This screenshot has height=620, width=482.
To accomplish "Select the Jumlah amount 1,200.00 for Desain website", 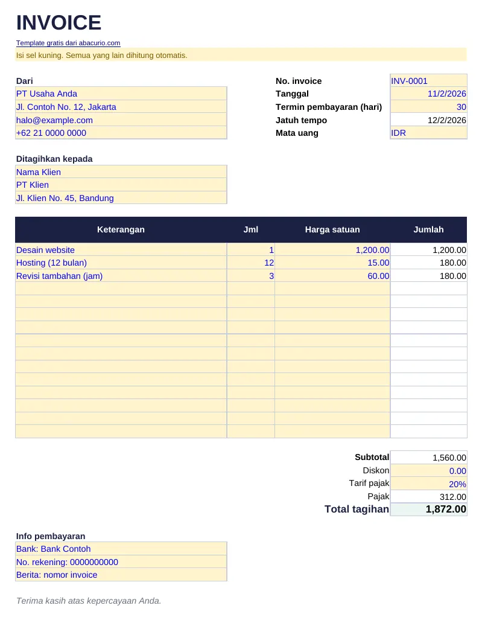I will (x=429, y=249).
